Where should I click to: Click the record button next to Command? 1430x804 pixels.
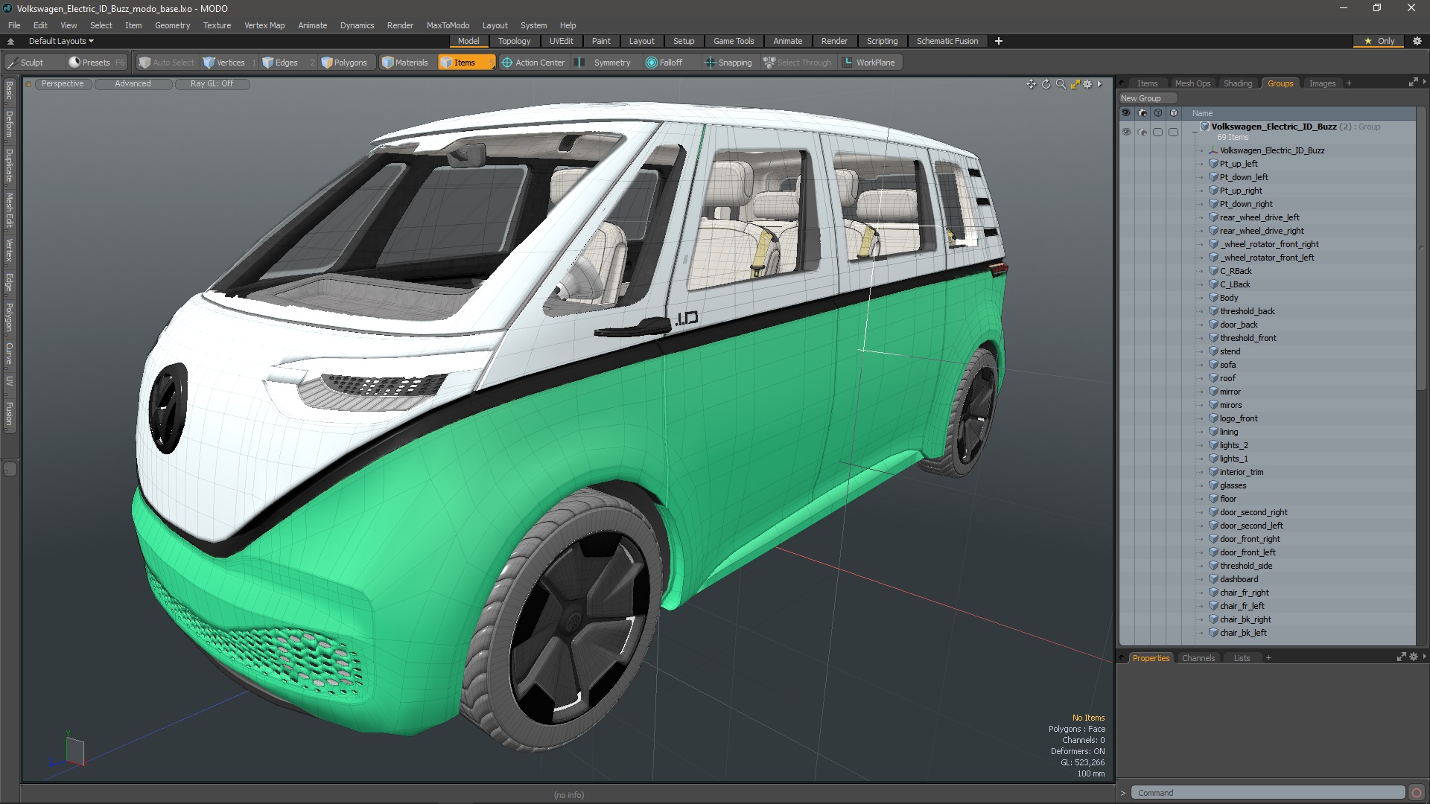pos(1417,793)
